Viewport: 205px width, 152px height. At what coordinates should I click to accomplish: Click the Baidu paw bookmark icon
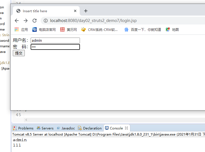[126, 30]
